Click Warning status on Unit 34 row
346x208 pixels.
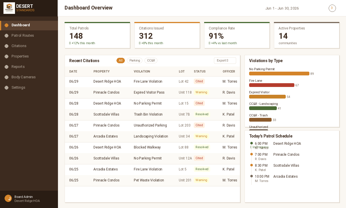201,136
